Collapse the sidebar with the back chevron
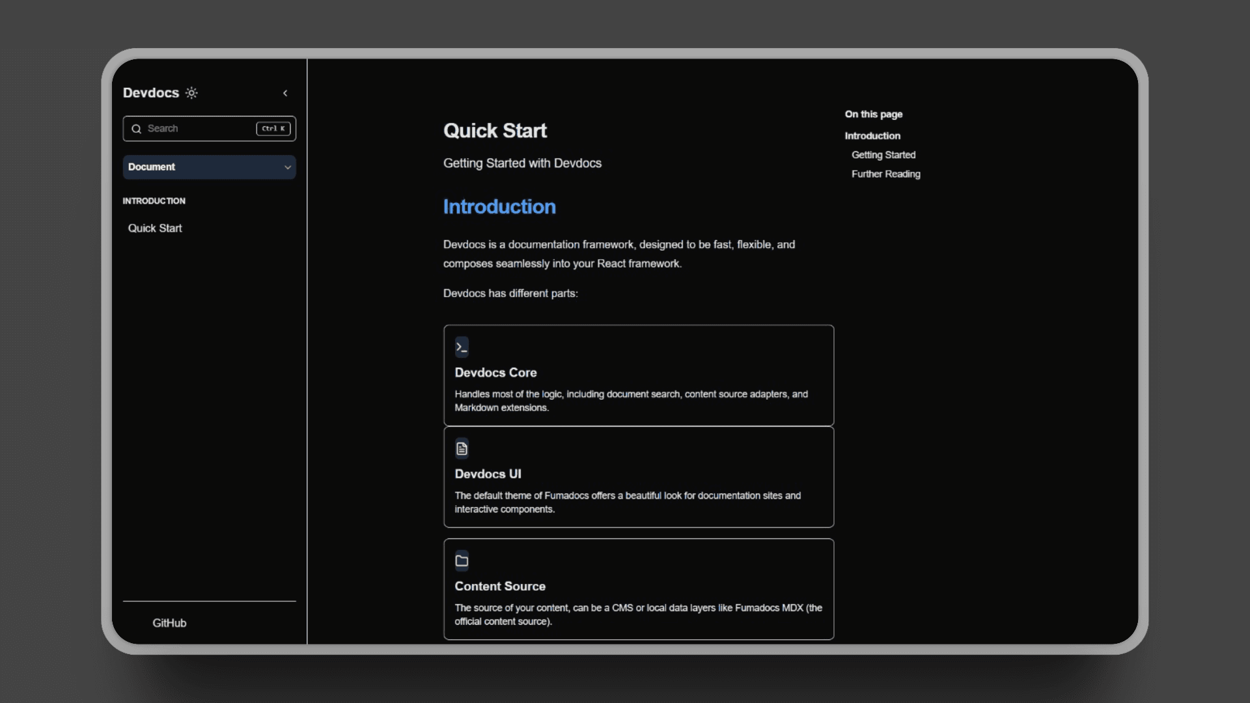 (285, 92)
